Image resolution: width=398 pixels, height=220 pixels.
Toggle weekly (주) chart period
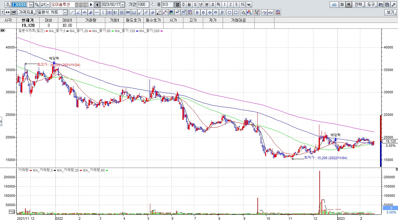[183, 5]
